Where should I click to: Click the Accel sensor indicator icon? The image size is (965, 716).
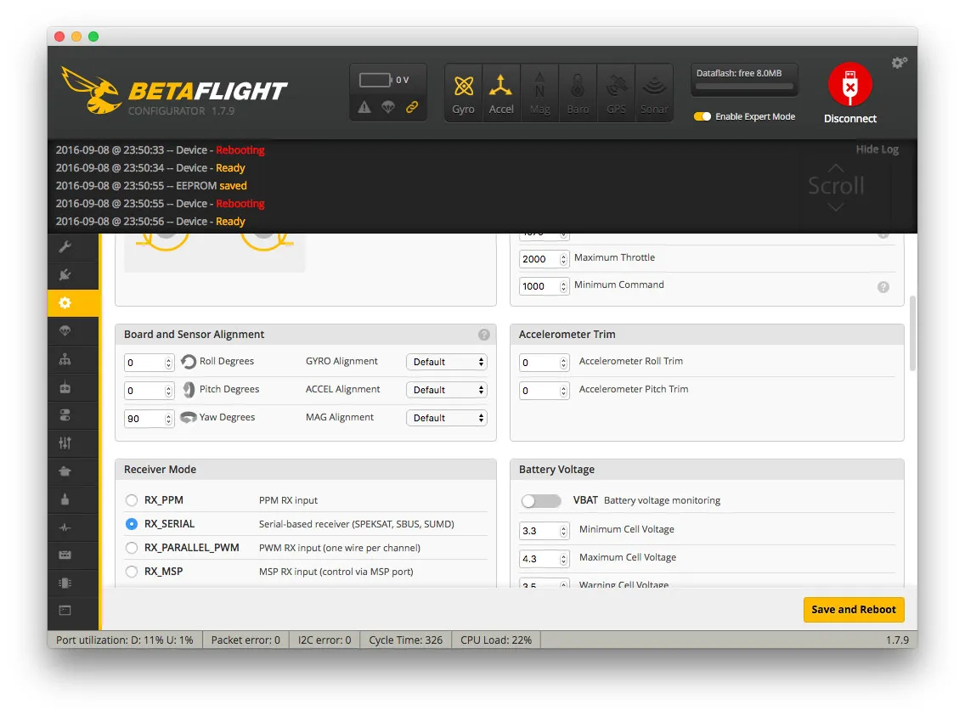coord(501,93)
